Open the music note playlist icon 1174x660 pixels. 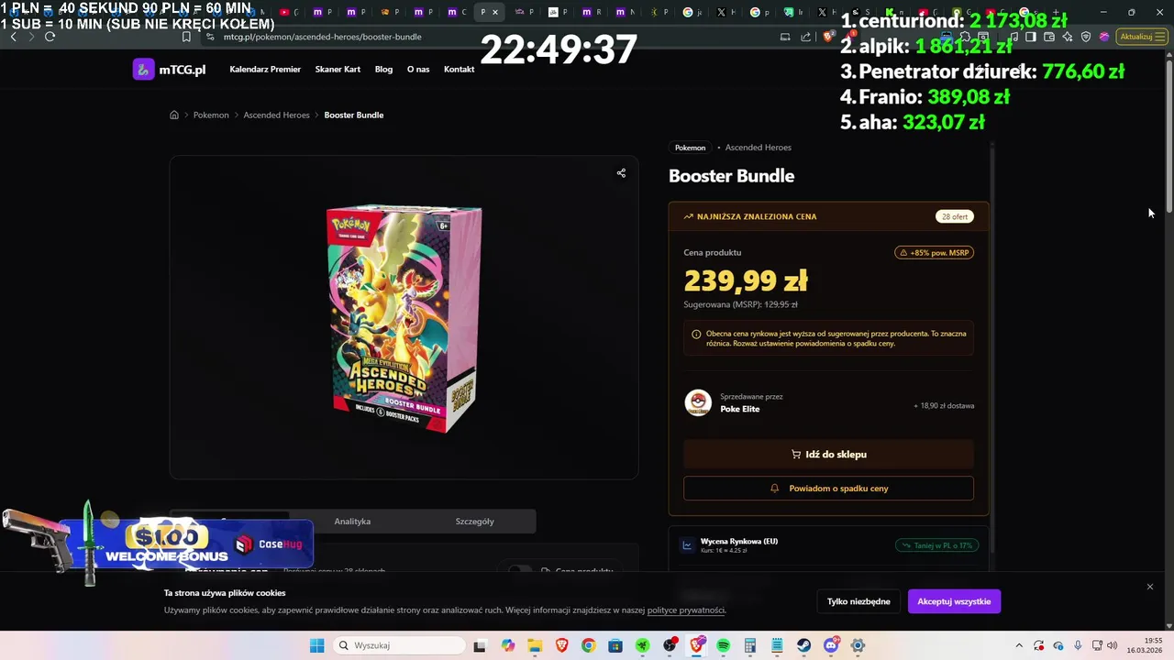(x=1013, y=37)
